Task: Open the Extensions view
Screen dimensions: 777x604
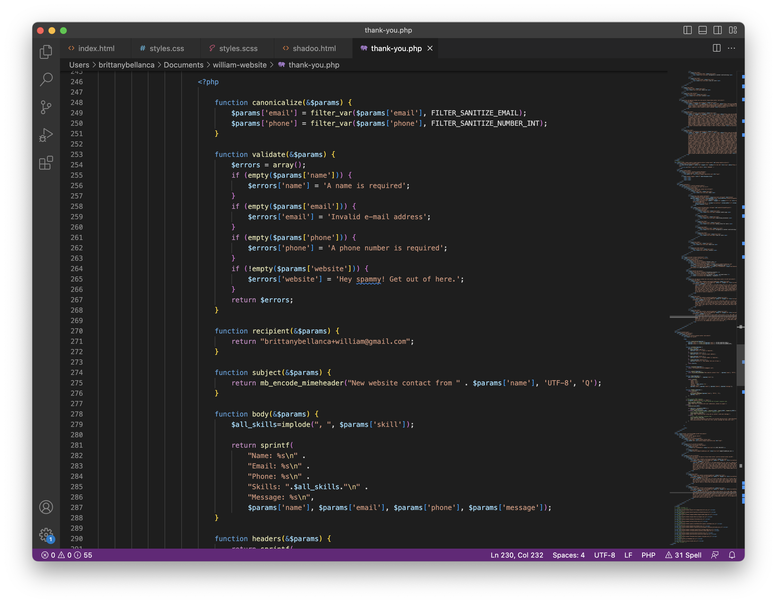Action: point(46,163)
